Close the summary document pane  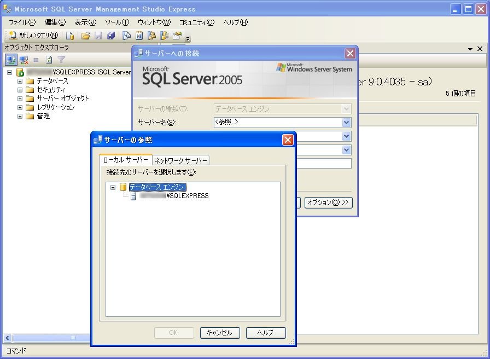point(480,49)
